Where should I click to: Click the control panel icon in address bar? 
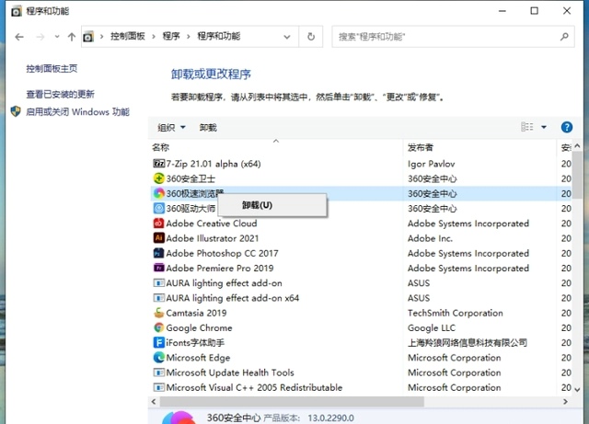(x=88, y=37)
